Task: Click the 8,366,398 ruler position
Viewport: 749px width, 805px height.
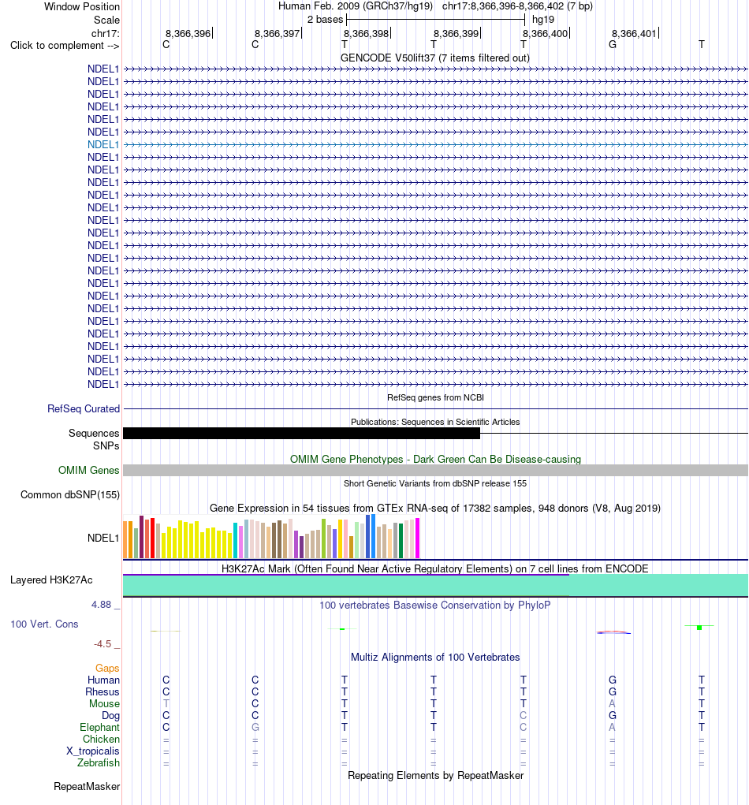Action: coord(367,33)
